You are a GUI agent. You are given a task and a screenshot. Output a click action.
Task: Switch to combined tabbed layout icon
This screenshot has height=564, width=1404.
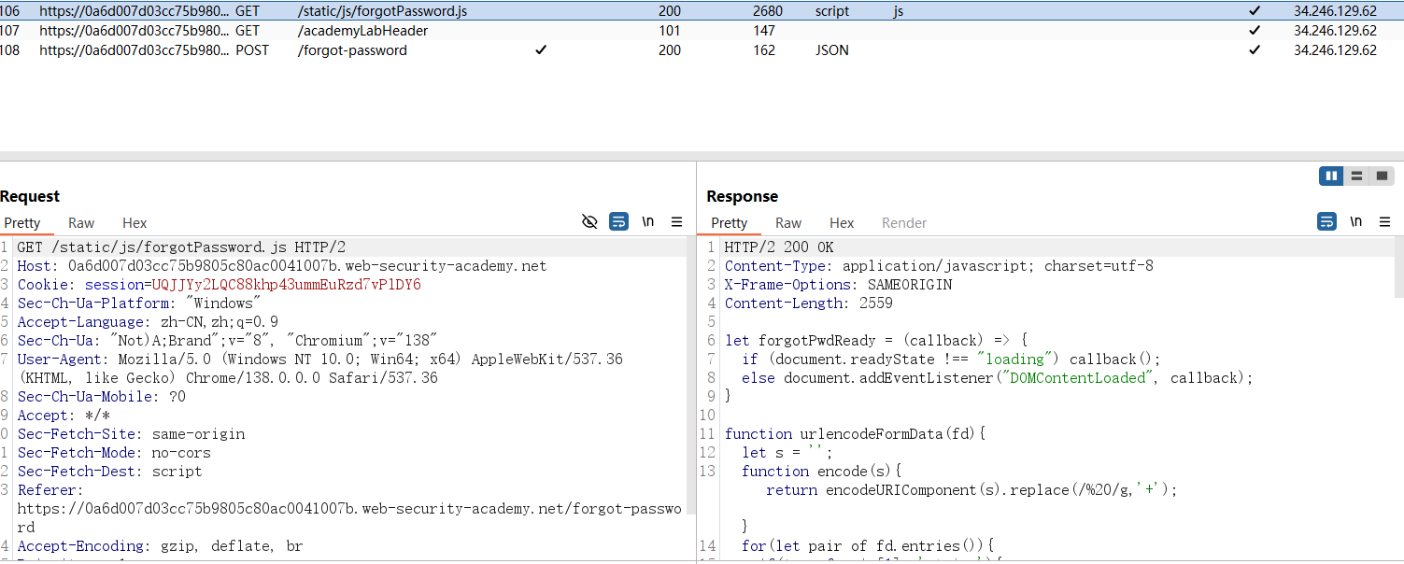click(x=1383, y=176)
